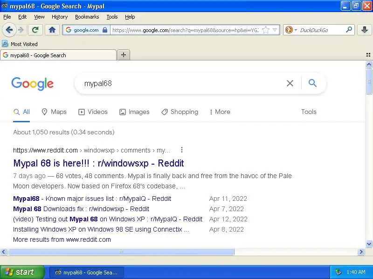
Task: Click 'More results from www.reddit.com'
Action: [x=62, y=239]
